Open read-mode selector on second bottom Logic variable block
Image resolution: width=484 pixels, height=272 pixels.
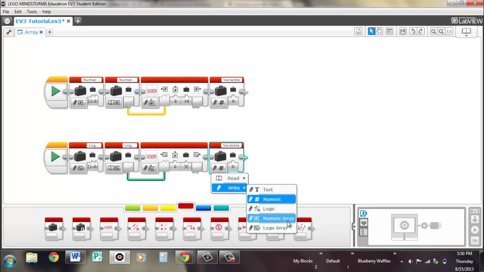[x=114, y=168]
